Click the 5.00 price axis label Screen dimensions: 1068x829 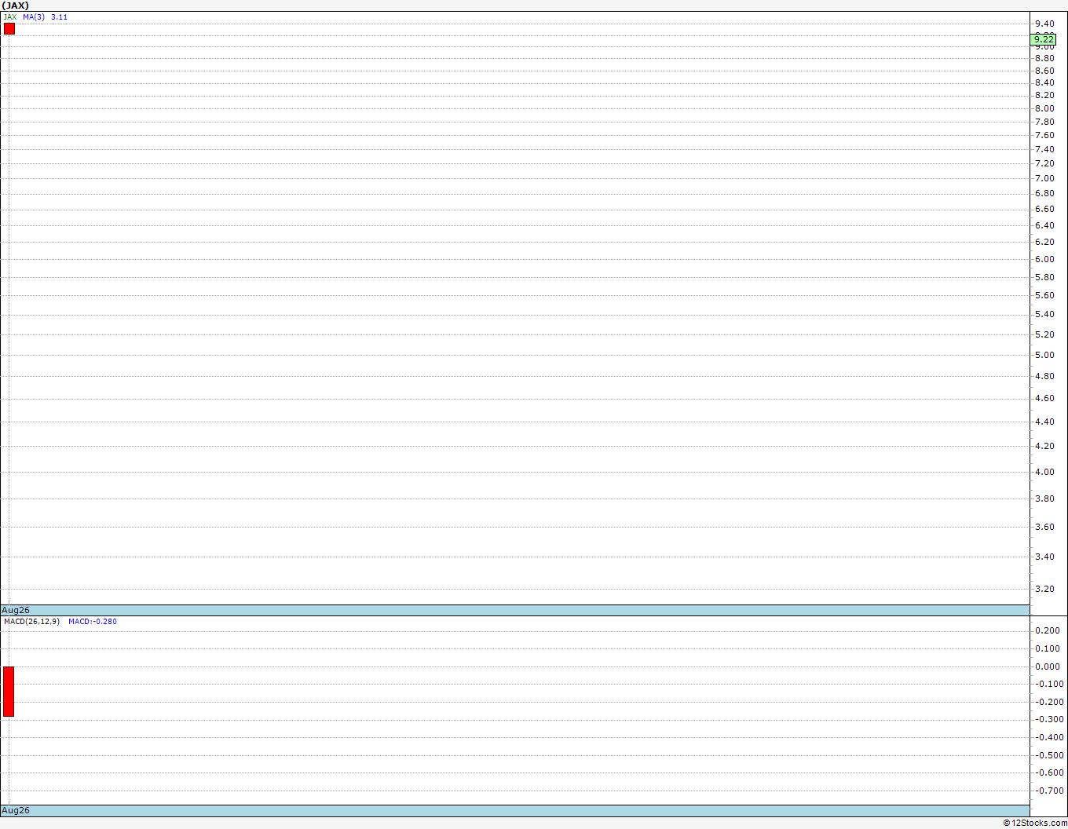click(x=1044, y=355)
